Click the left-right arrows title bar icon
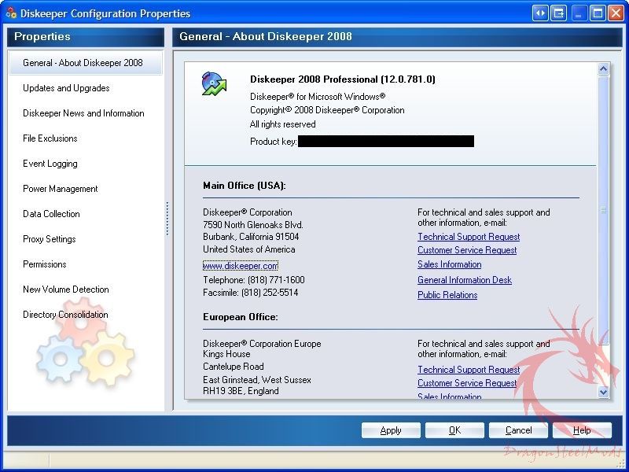 540,13
